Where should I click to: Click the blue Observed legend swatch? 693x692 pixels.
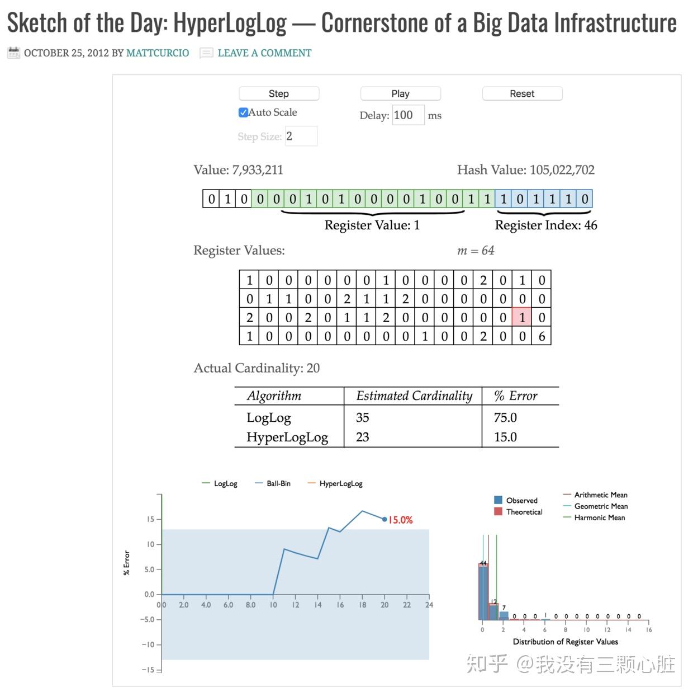coord(498,500)
